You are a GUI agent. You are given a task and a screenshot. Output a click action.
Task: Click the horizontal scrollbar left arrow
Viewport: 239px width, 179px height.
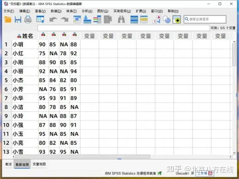click(14, 157)
